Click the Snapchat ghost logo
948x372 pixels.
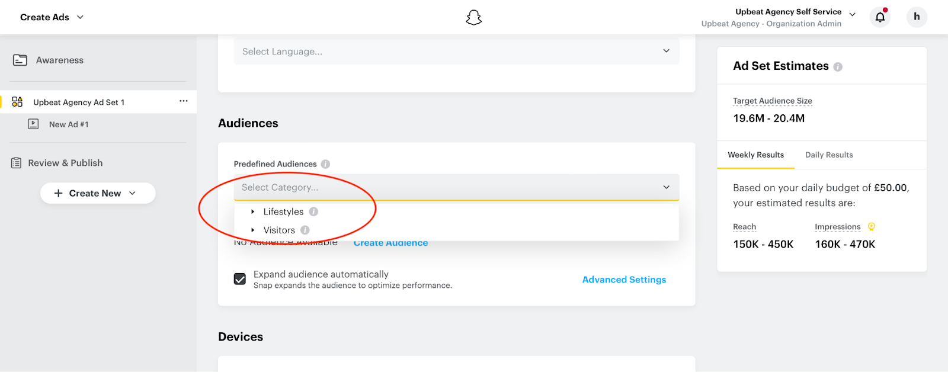tap(474, 18)
